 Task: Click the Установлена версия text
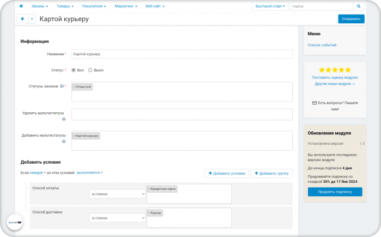coord(325,144)
